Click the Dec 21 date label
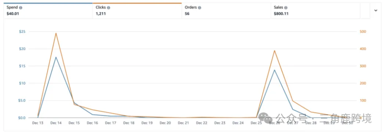This screenshot has width=384, height=134. (183, 123)
